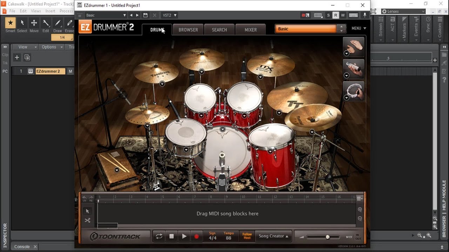Activate the Edit wrench tool

pyautogui.click(x=46, y=23)
